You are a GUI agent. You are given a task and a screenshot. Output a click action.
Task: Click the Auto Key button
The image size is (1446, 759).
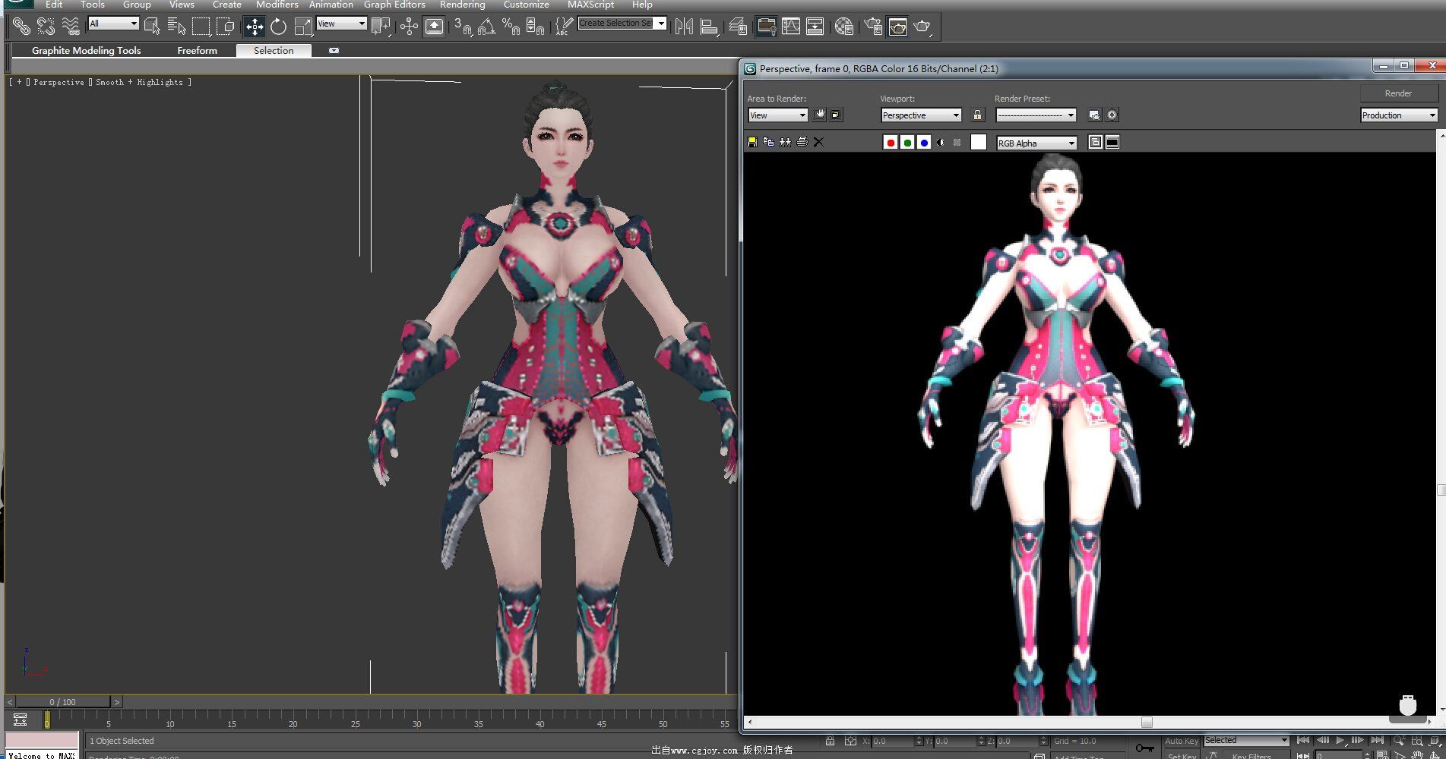pyautogui.click(x=1181, y=741)
